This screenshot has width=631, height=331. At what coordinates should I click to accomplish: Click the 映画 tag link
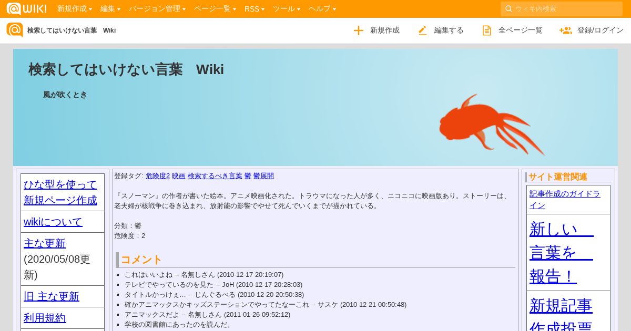pyautogui.click(x=179, y=176)
